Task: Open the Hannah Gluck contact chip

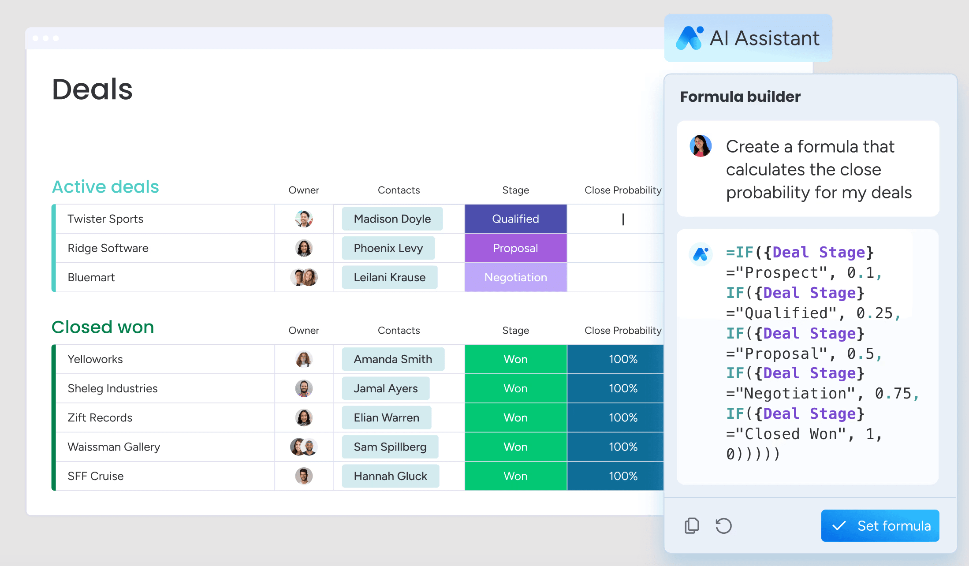Action: (391, 476)
